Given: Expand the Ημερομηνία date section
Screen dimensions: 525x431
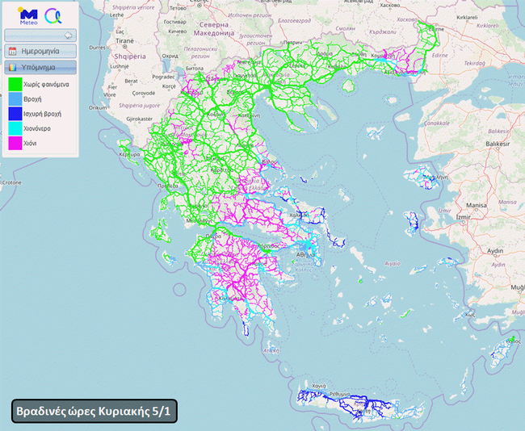Looking at the screenshot, I should [x=40, y=51].
